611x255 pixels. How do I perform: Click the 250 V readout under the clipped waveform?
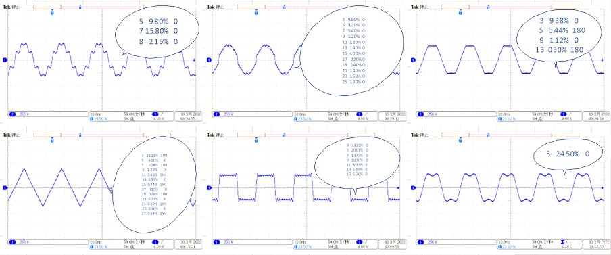tap(432, 114)
